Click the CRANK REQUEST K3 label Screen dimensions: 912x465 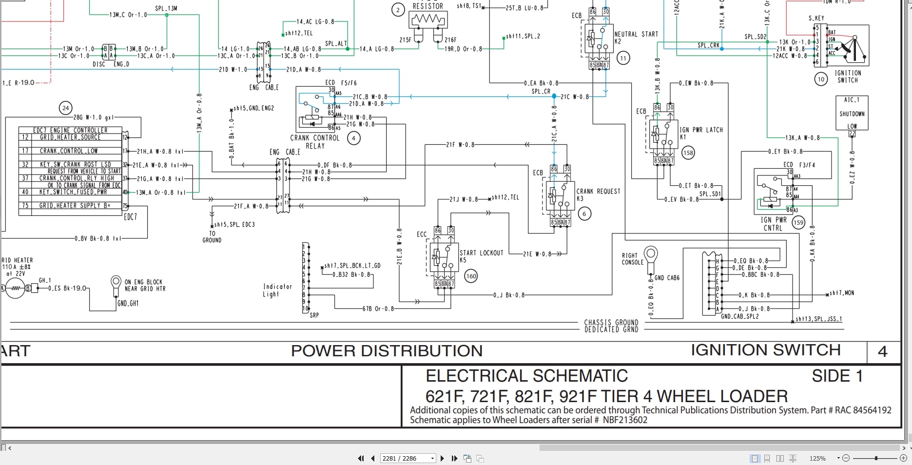[598, 195]
